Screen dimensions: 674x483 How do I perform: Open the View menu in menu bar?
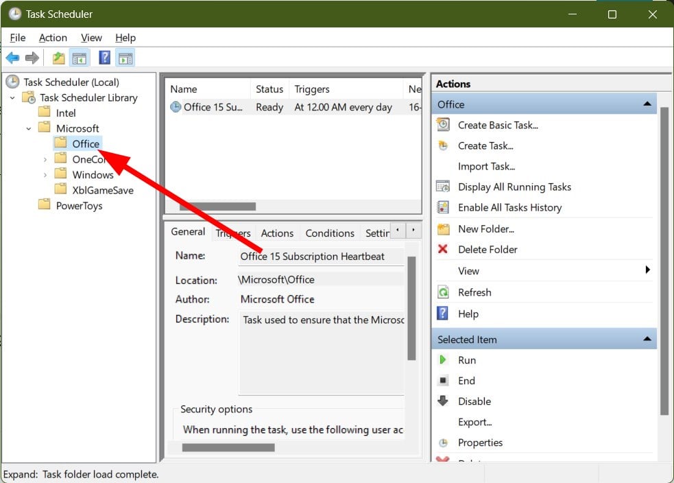92,38
